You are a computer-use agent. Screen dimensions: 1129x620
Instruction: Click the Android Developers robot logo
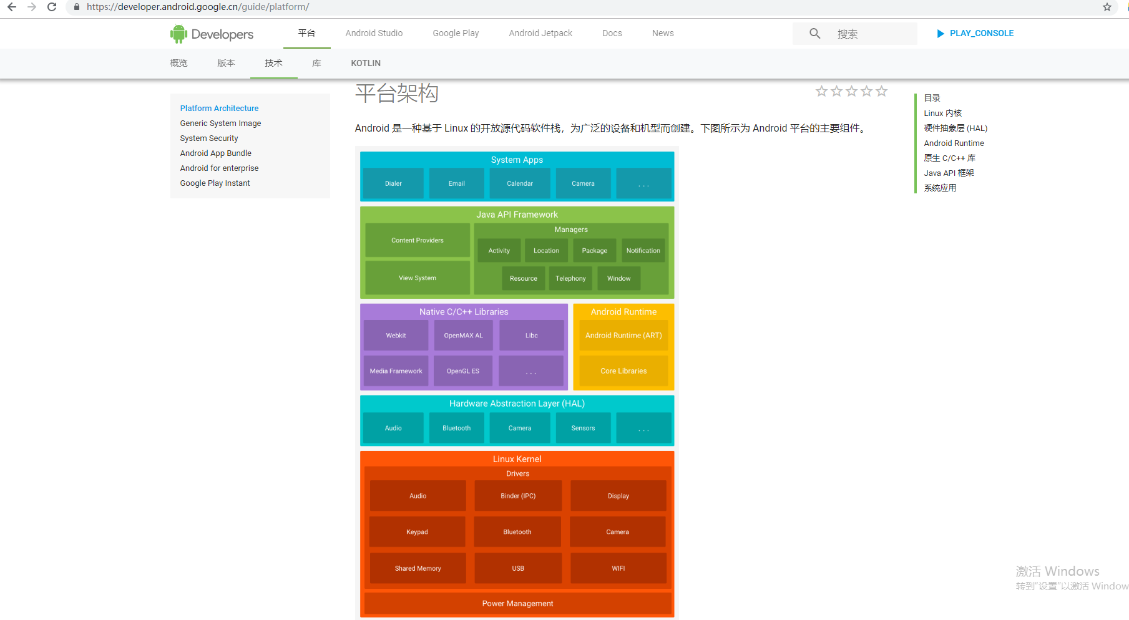[x=179, y=33]
